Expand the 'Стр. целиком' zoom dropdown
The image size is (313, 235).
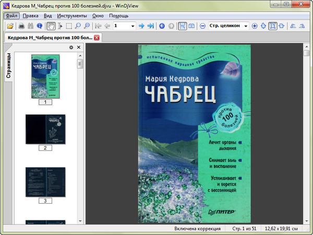[x=245, y=26]
